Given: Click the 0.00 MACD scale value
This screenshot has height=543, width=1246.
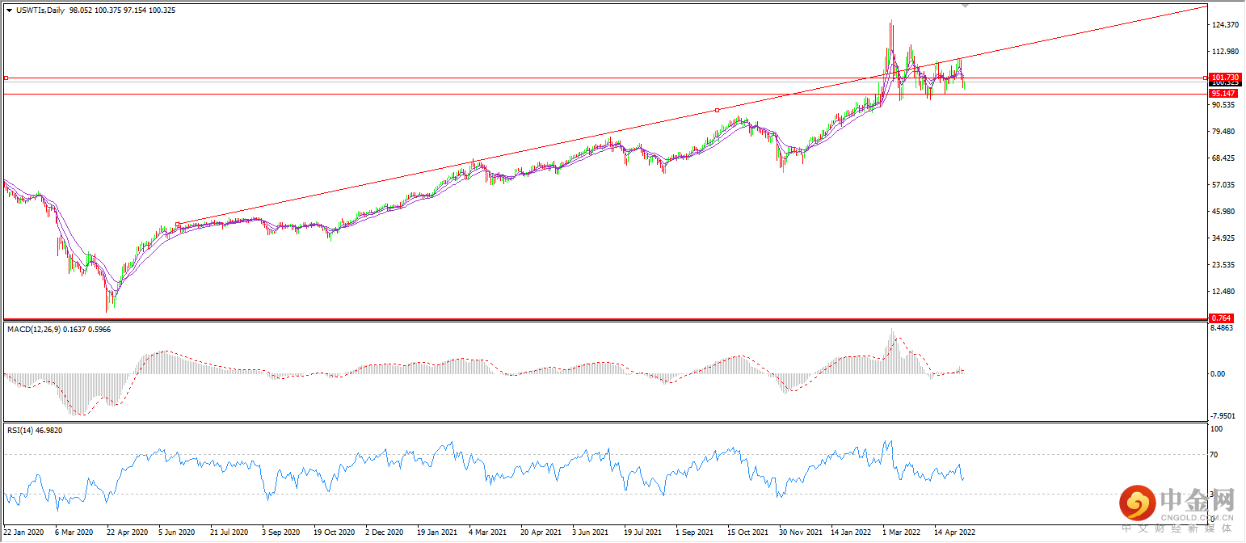Looking at the screenshot, I should (x=1218, y=374).
